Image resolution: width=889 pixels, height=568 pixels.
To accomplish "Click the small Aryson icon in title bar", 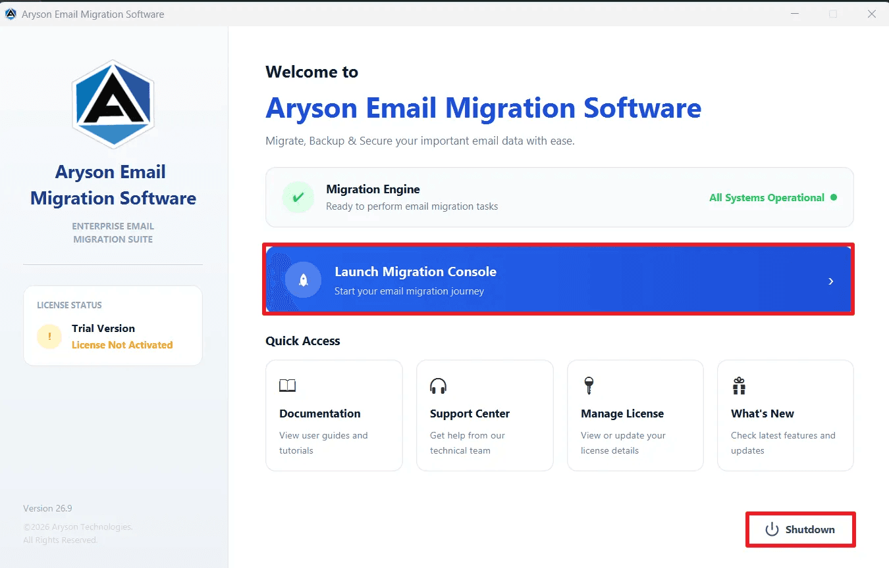I will coord(11,14).
